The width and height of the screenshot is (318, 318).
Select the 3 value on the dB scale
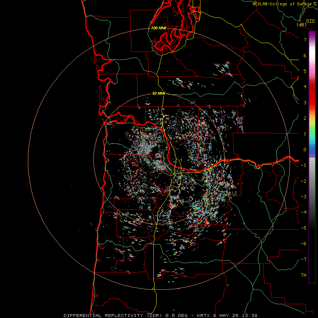(x=305, y=102)
